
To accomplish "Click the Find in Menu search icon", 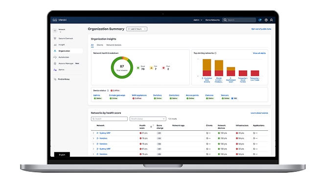I will click(x=55, y=79).
